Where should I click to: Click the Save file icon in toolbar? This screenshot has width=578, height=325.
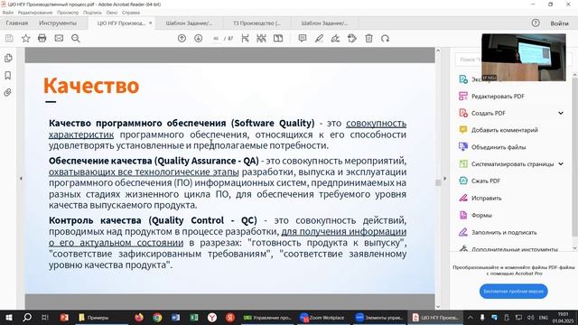click(9, 38)
